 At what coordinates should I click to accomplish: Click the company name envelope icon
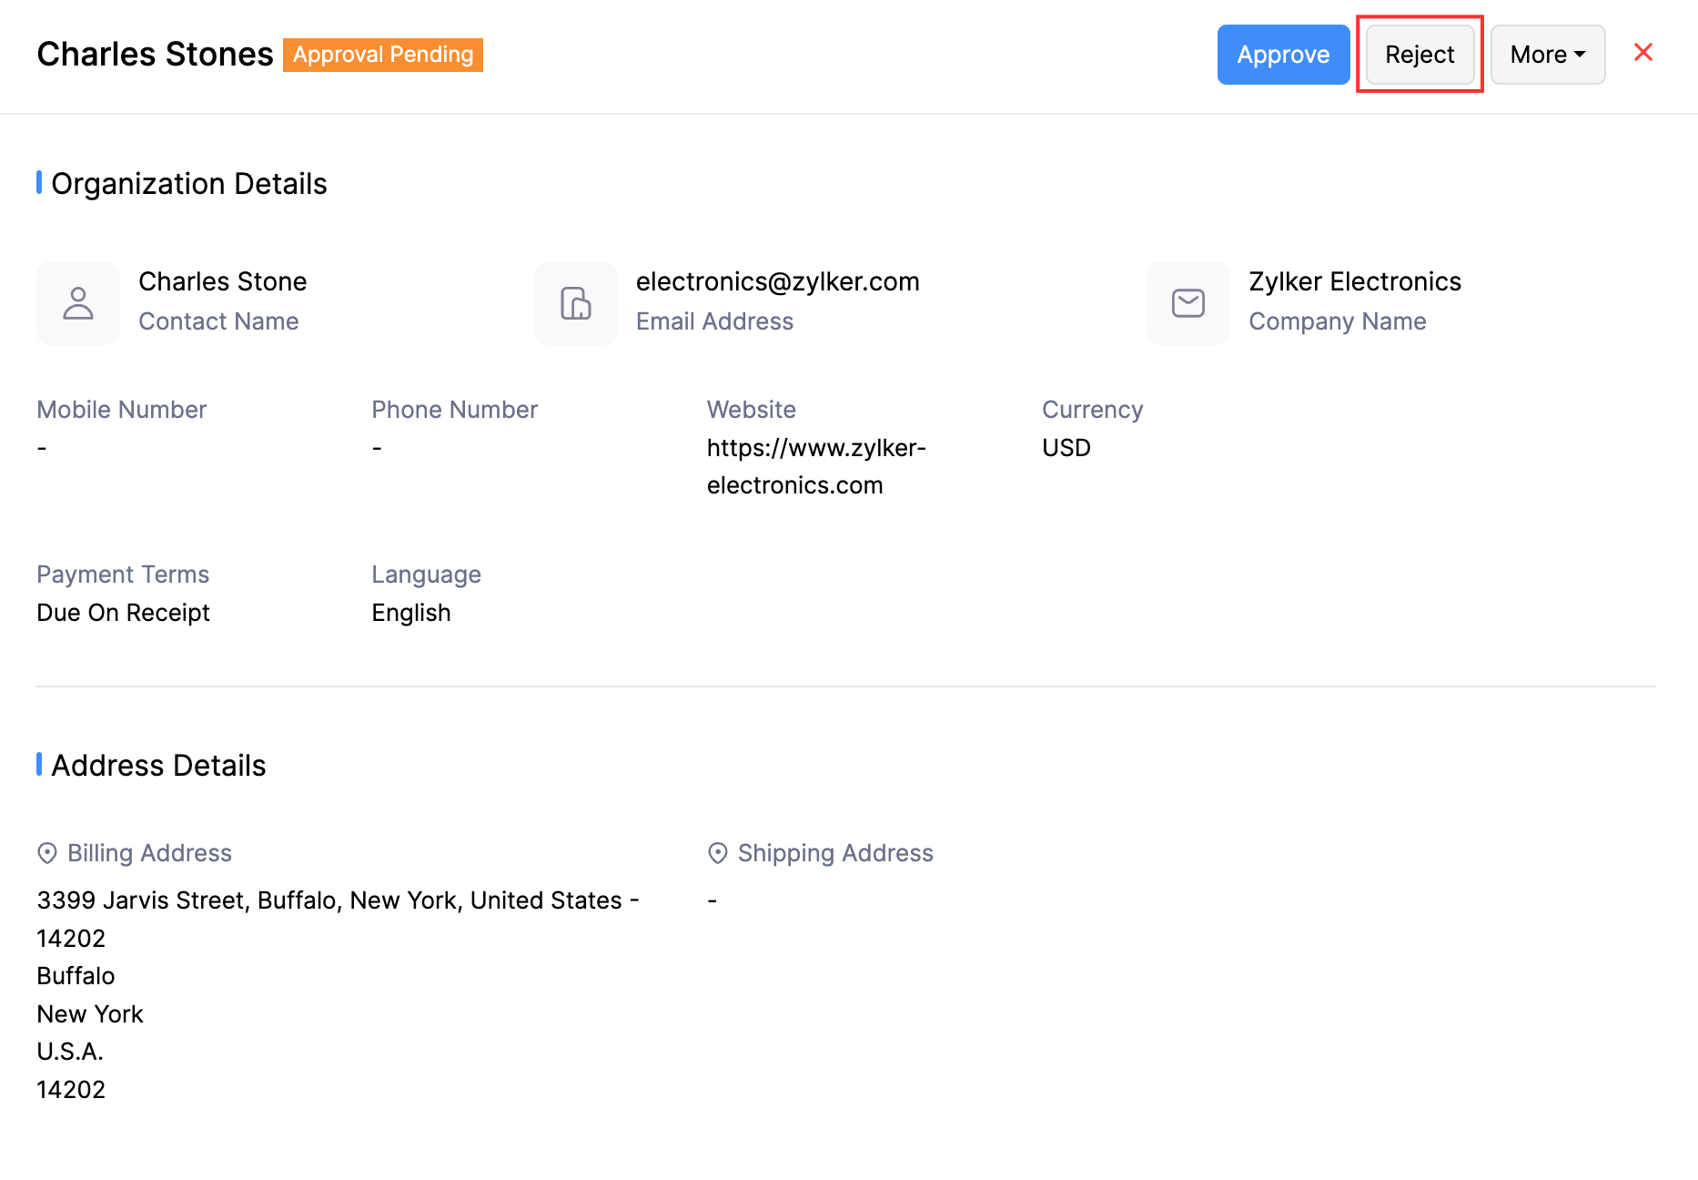pos(1188,303)
